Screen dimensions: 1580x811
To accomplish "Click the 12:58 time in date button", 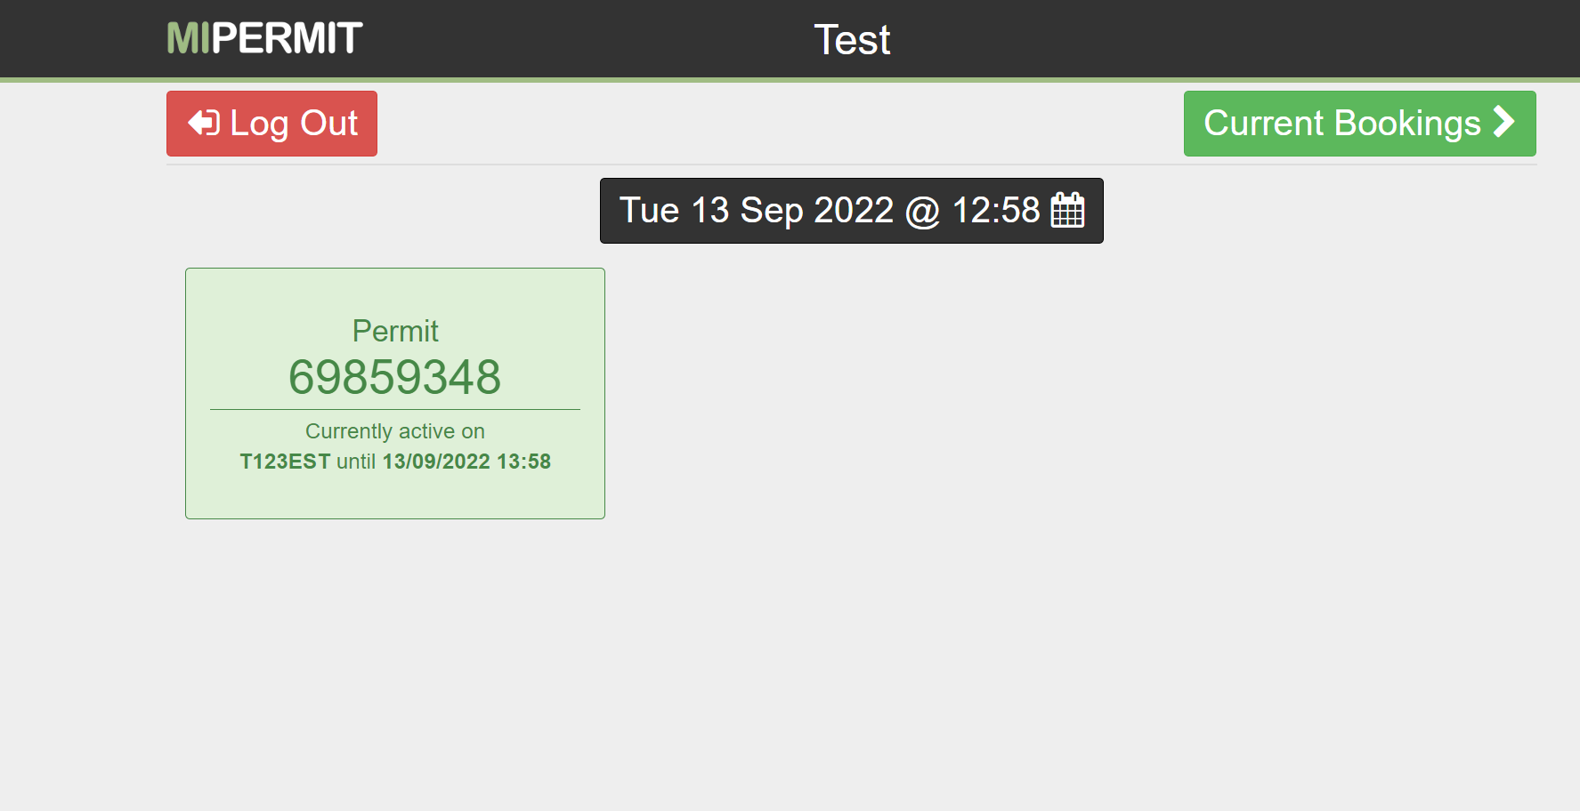I will pos(995,211).
